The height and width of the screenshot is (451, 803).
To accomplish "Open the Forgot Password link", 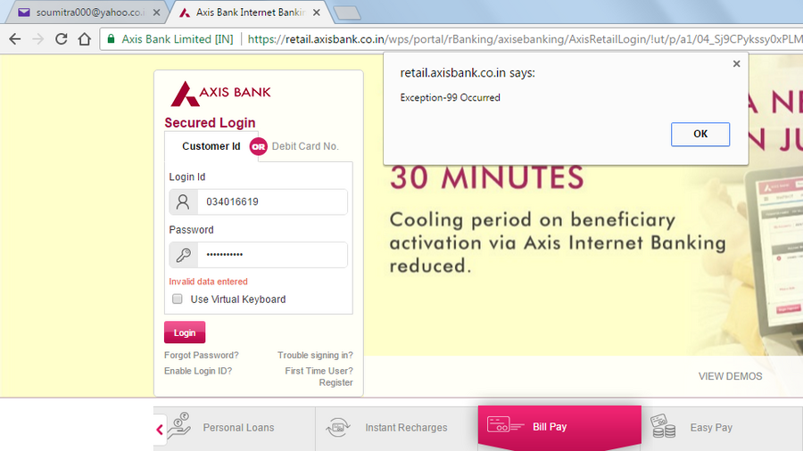I will click(202, 355).
